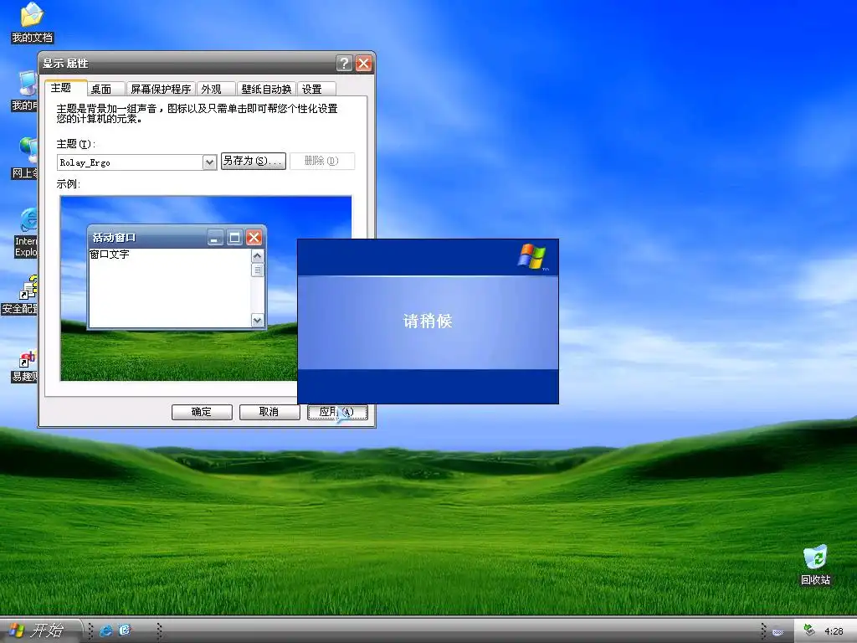This screenshot has height=643, width=857.
Task: Click the taskbar clock showing 4:28
Action: (x=834, y=631)
